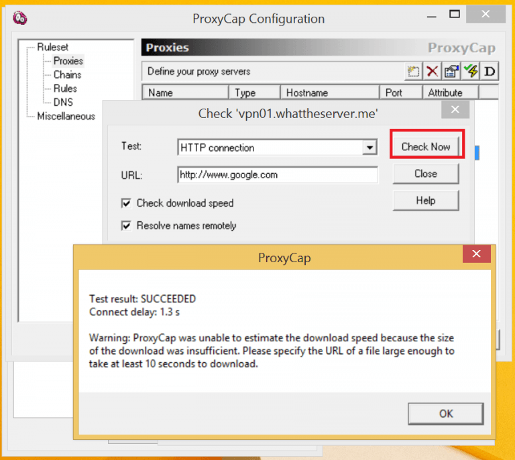Click the Check Now button
The width and height of the screenshot is (515, 460).
click(426, 146)
